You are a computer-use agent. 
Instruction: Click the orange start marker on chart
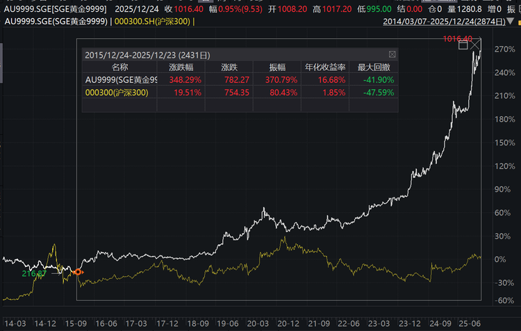pos(78,273)
